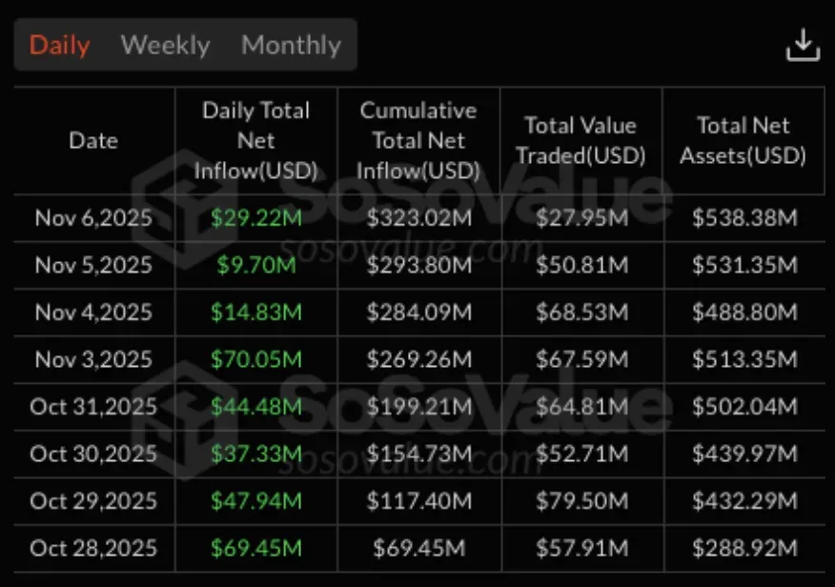Select the Daily tab
Viewport: 835px width, 587px height.
coord(60,45)
